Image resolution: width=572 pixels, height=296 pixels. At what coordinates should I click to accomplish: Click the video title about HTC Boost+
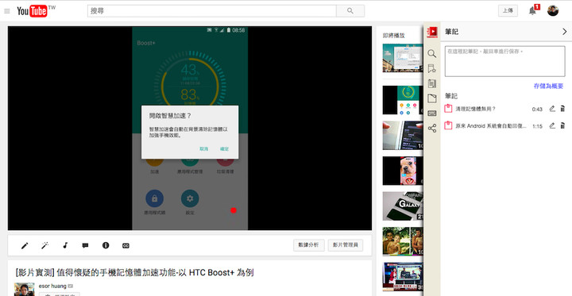coord(134,273)
